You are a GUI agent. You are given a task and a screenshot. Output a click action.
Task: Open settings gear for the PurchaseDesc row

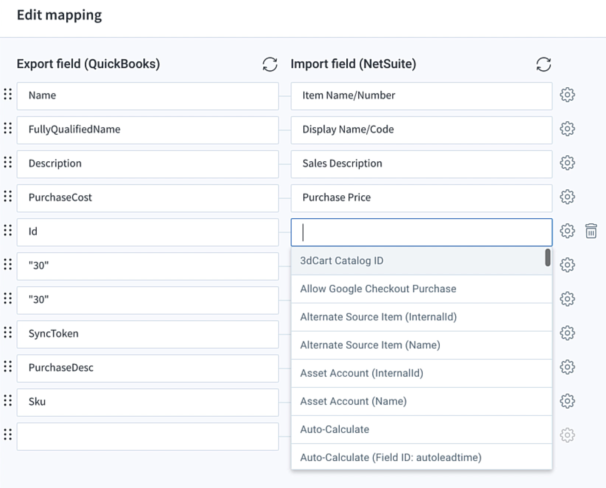click(x=567, y=367)
